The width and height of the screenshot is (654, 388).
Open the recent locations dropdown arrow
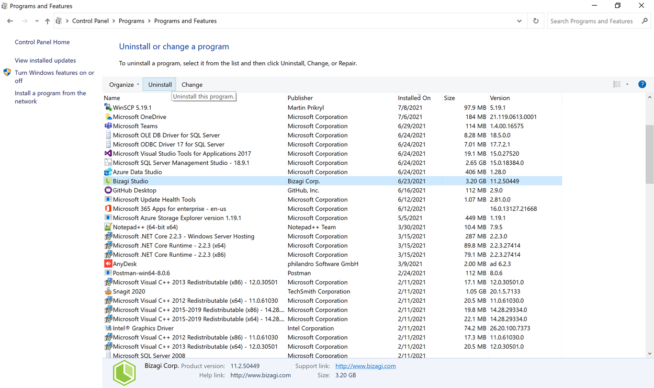(37, 21)
